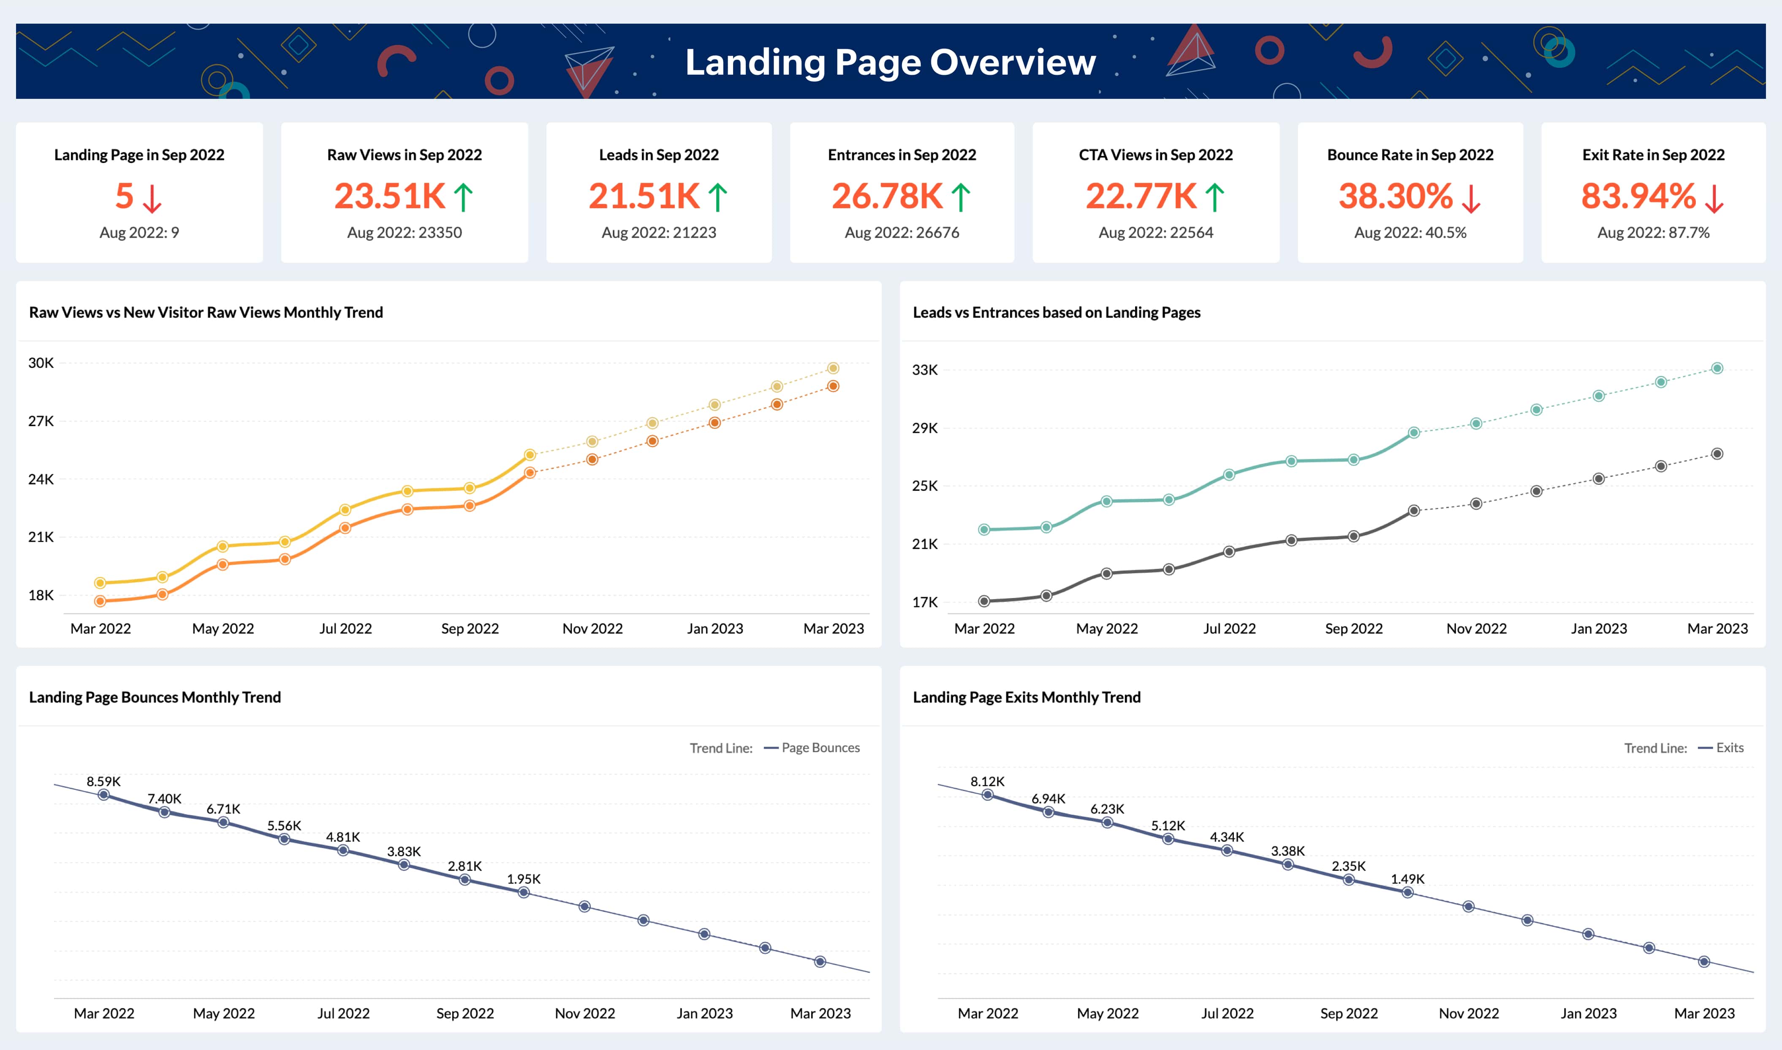The image size is (1782, 1050).
Task: Click the Entrances value 26.78K
Action: tap(887, 196)
